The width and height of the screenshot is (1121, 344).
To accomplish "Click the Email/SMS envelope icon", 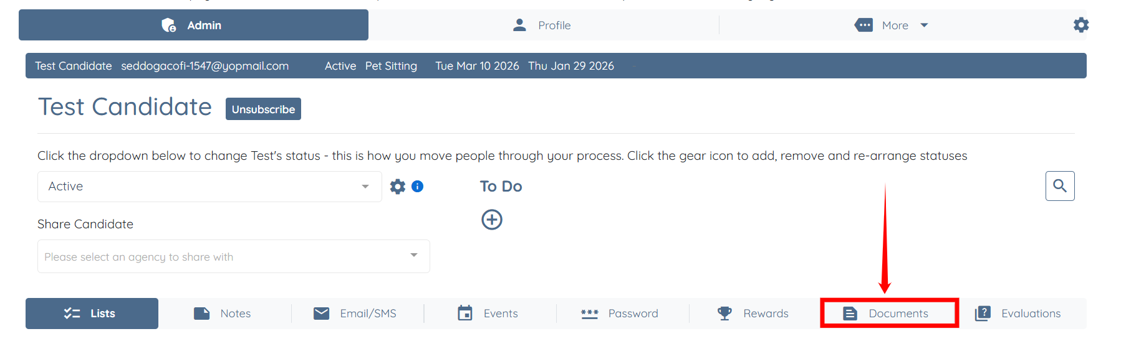I will coord(321,313).
